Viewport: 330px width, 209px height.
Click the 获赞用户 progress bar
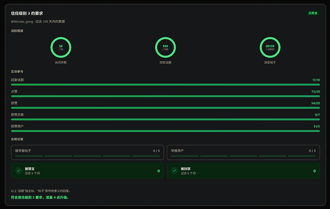coord(165,131)
